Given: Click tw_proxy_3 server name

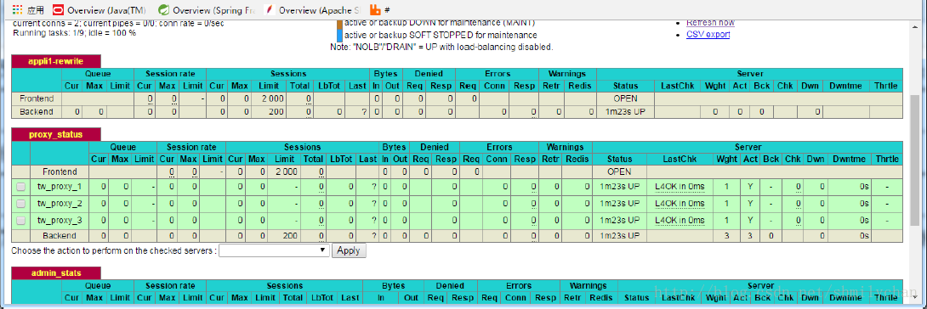Looking at the screenshot, I should (x=60, y=220).
